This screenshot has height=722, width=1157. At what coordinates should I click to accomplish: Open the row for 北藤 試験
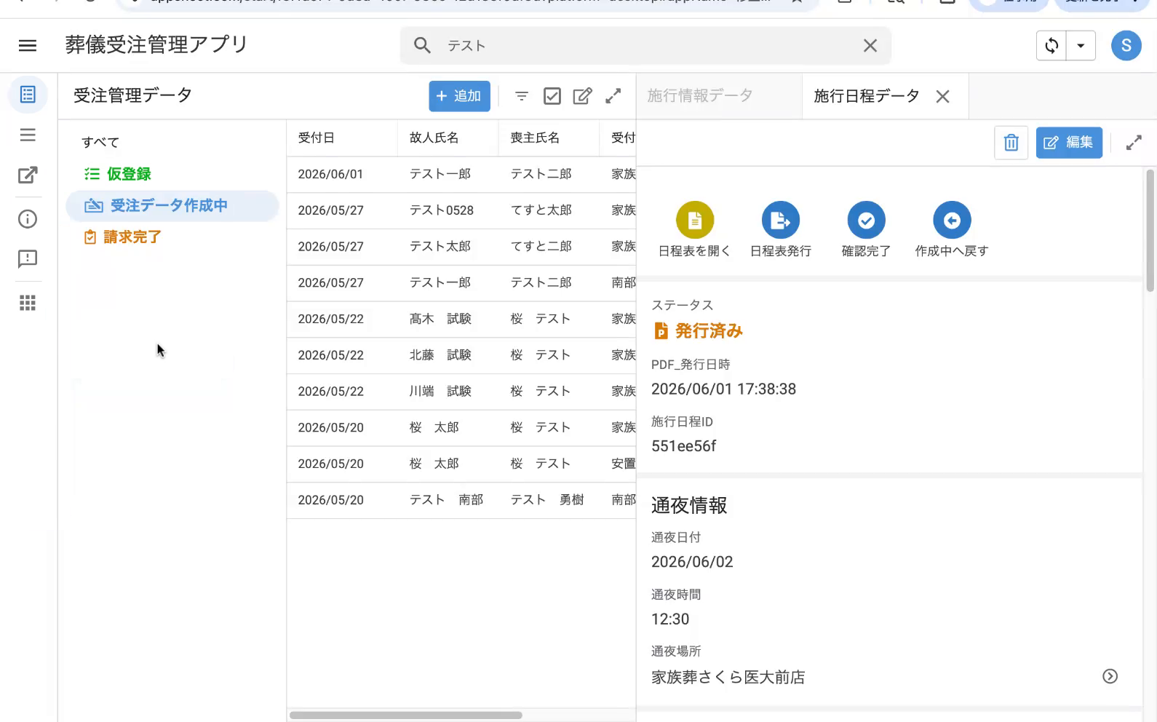click(461, 355)
